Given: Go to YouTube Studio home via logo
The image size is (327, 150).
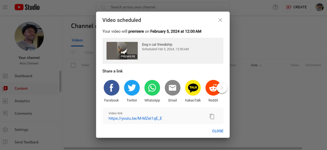Looking at the screenshot, I should (27, 7).
